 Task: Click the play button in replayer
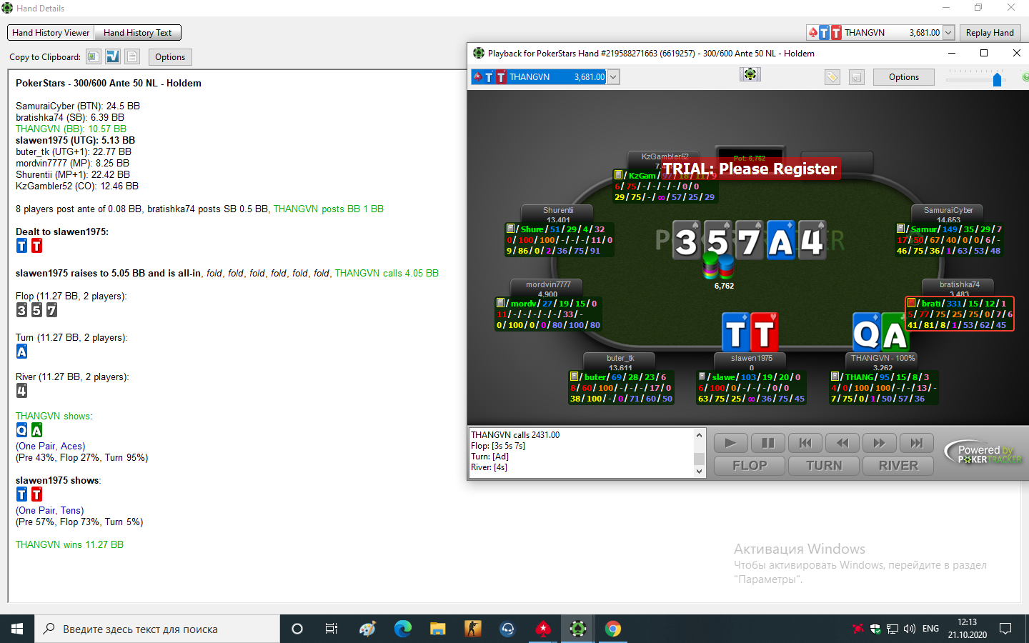pyautogui.click(x=730, y=443)
